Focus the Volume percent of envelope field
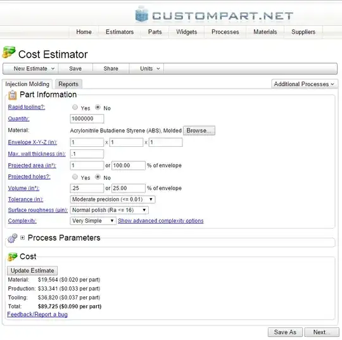This screenshot has width=342, height=340. coord(129,188)
